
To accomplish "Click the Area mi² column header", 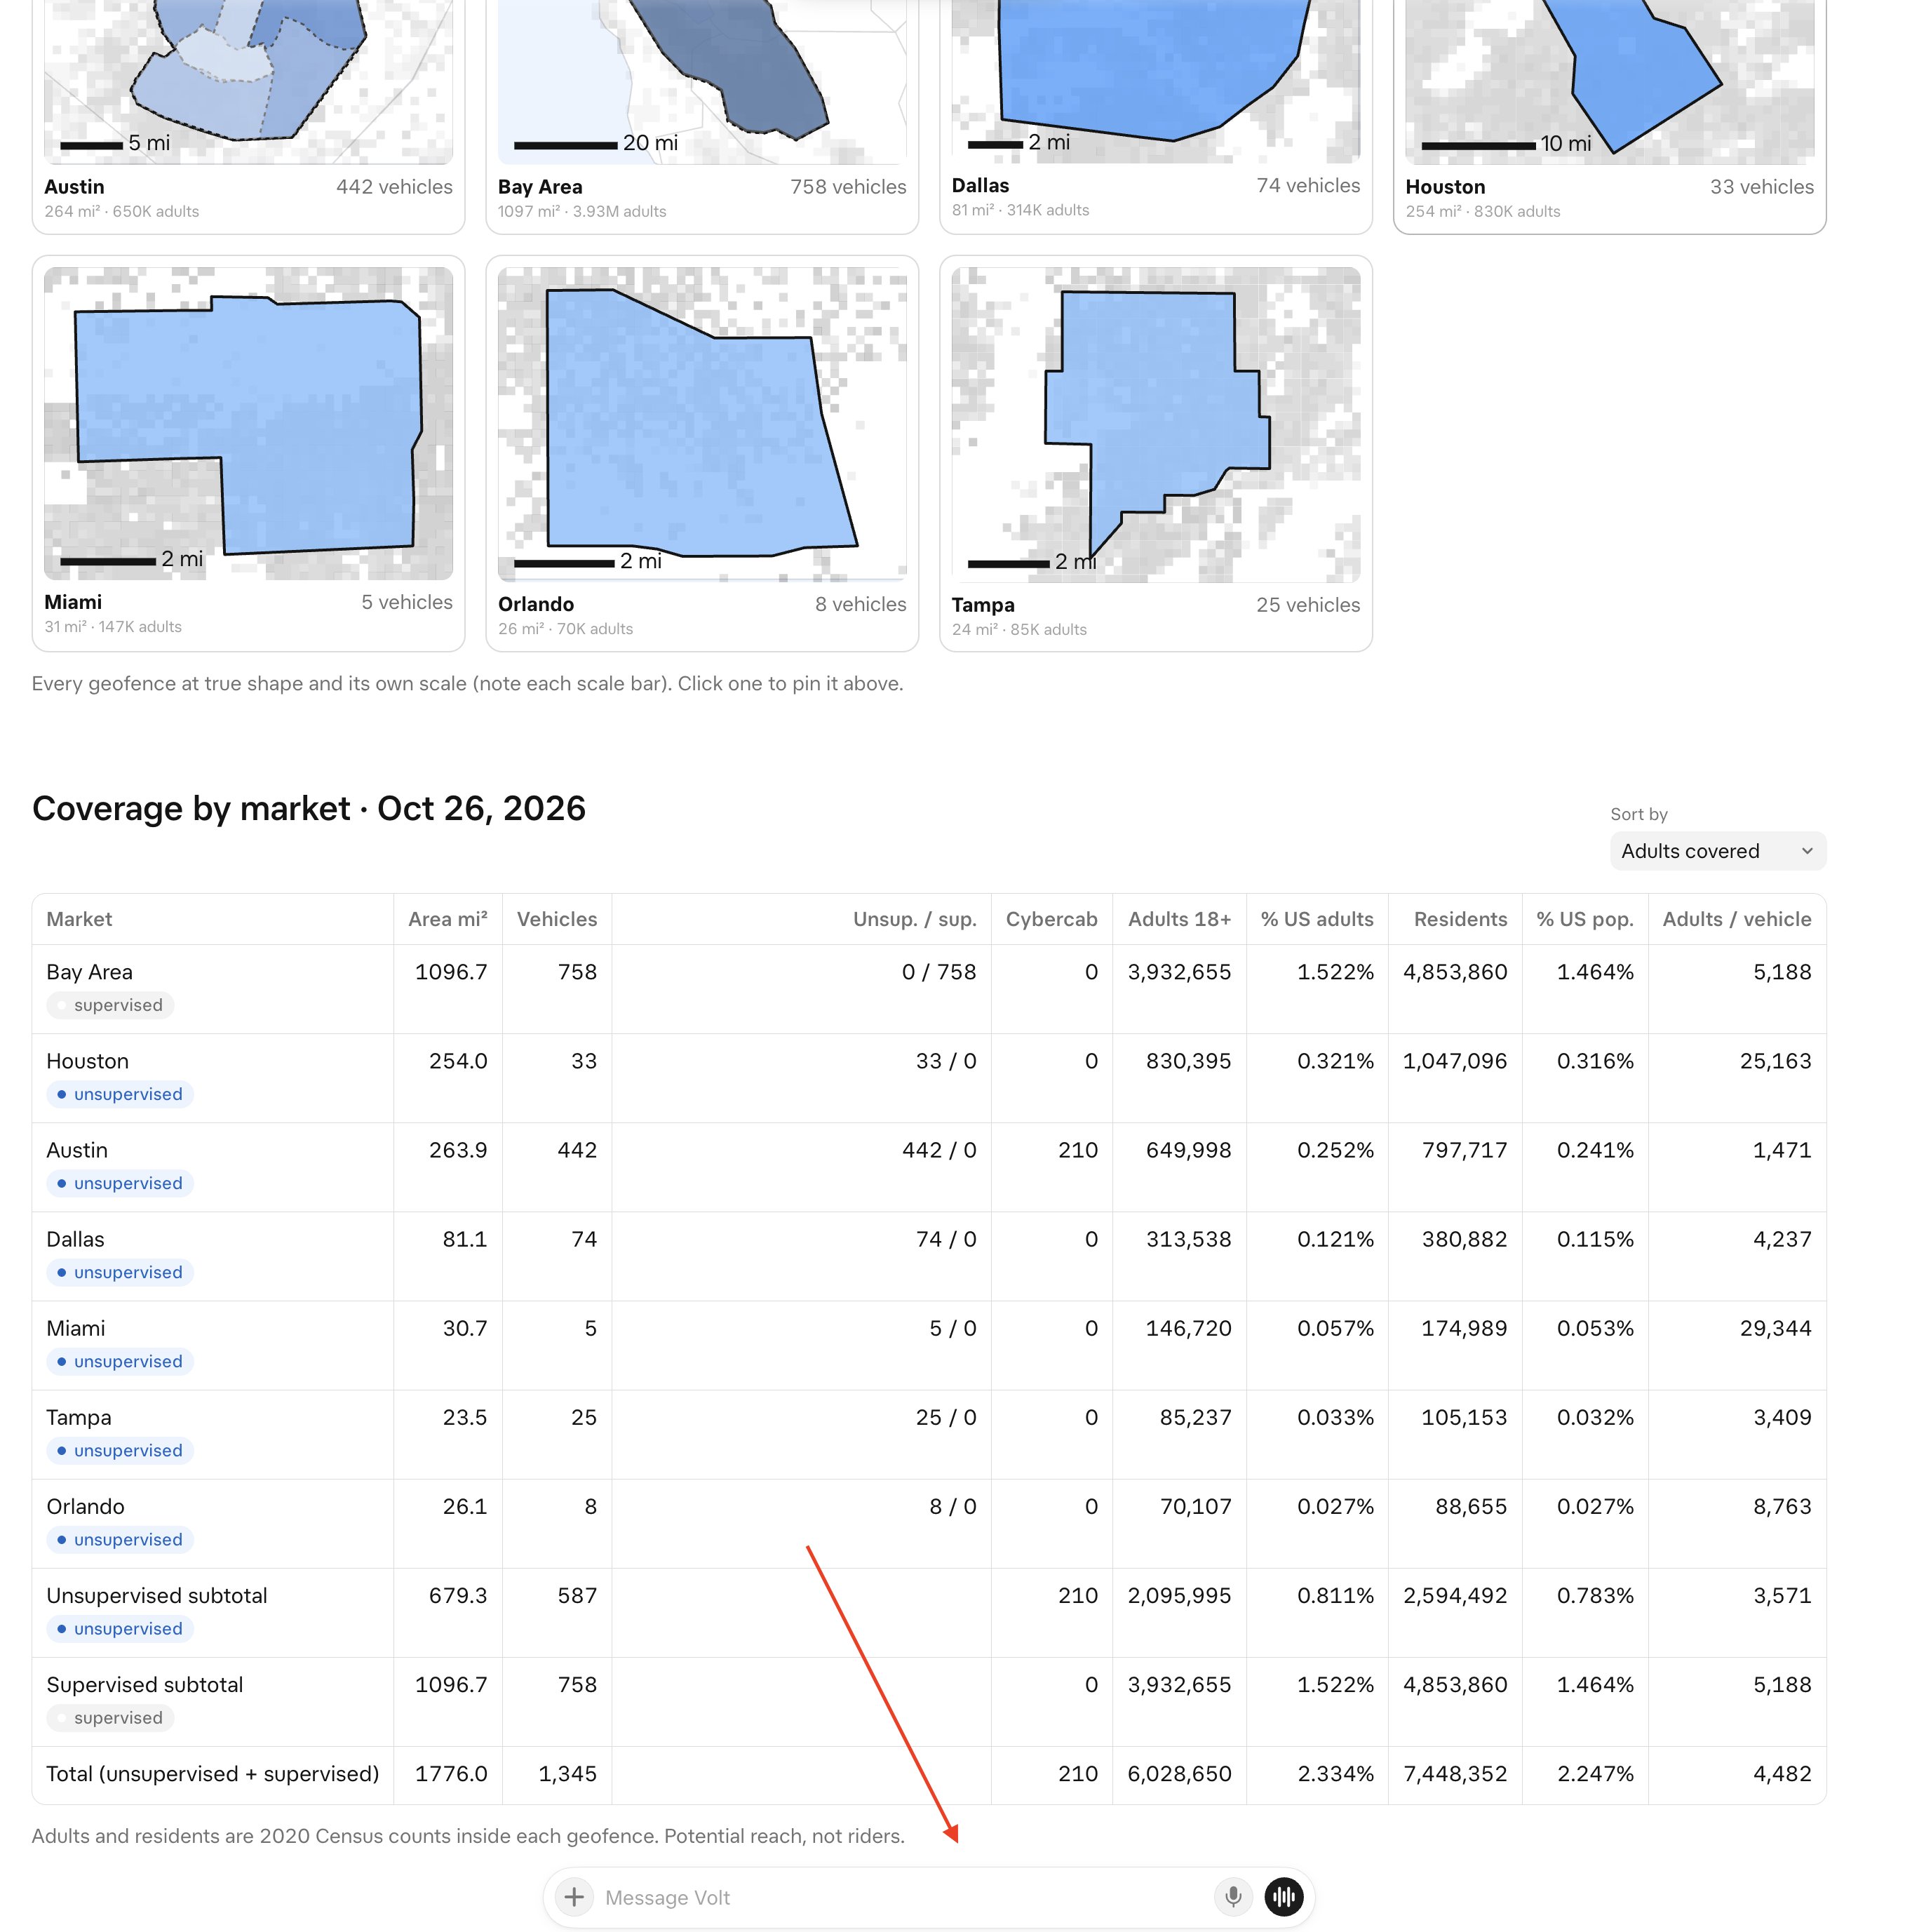I will click(x=447, y=919).
